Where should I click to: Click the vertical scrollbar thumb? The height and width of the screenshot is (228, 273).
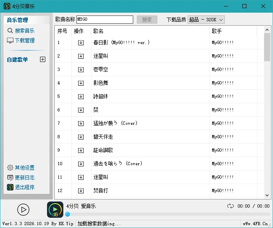267,47
